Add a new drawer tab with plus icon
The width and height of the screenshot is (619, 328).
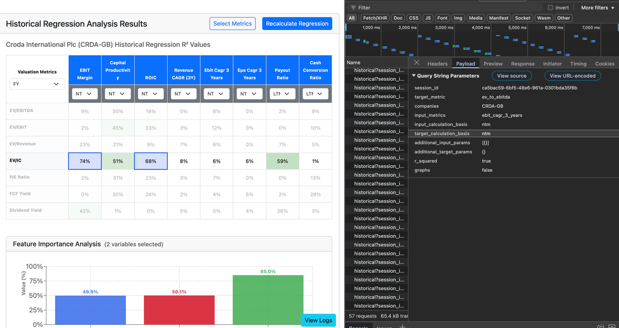click(402, 325)
